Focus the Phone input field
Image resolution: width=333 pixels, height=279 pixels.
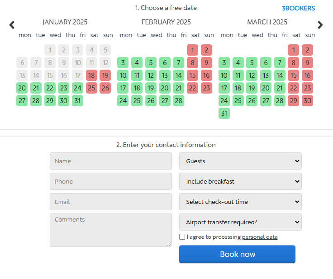click(x=111, y=181)
